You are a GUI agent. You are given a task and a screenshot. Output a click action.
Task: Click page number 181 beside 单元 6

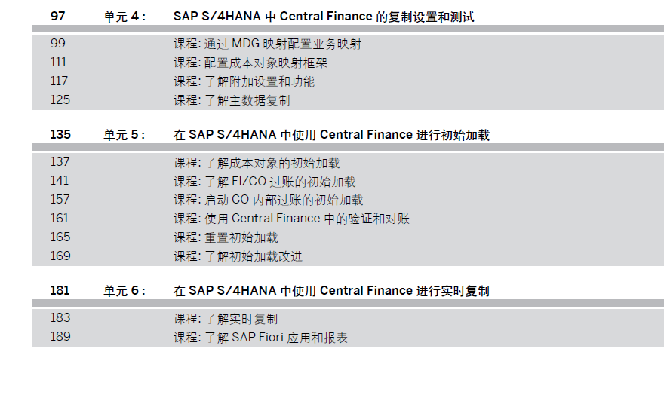(x=60, y=290)
